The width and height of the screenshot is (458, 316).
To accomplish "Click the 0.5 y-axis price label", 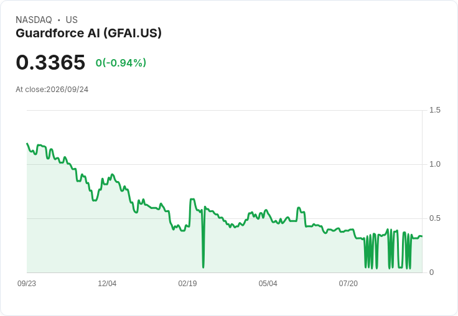I will click(434, 218).
